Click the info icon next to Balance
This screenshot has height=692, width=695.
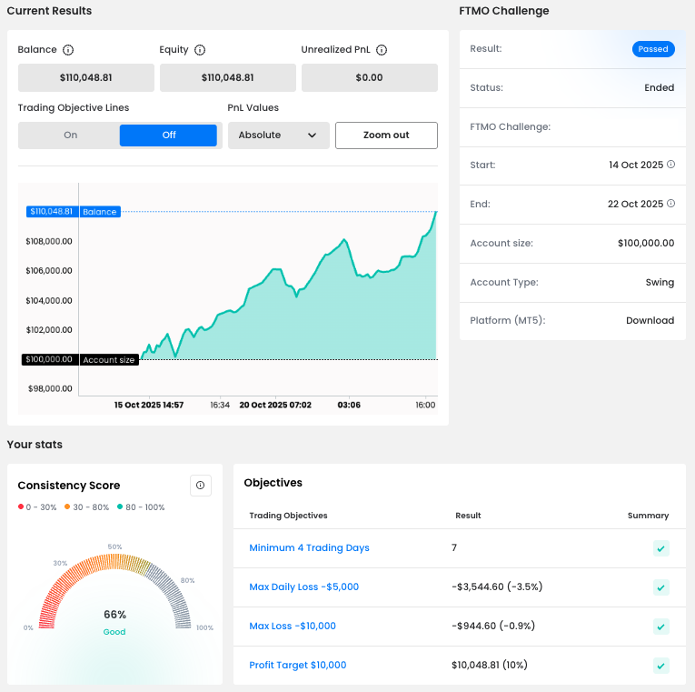68,50
